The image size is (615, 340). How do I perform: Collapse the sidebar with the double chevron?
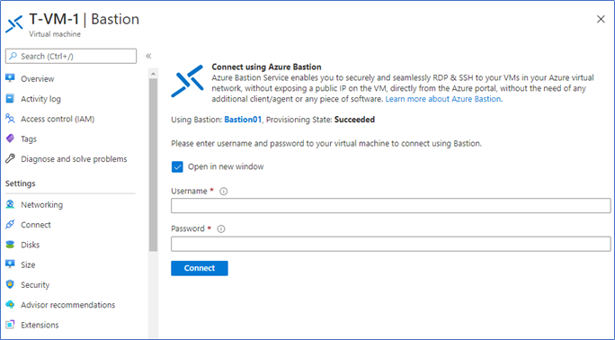[x=148, y=56]
